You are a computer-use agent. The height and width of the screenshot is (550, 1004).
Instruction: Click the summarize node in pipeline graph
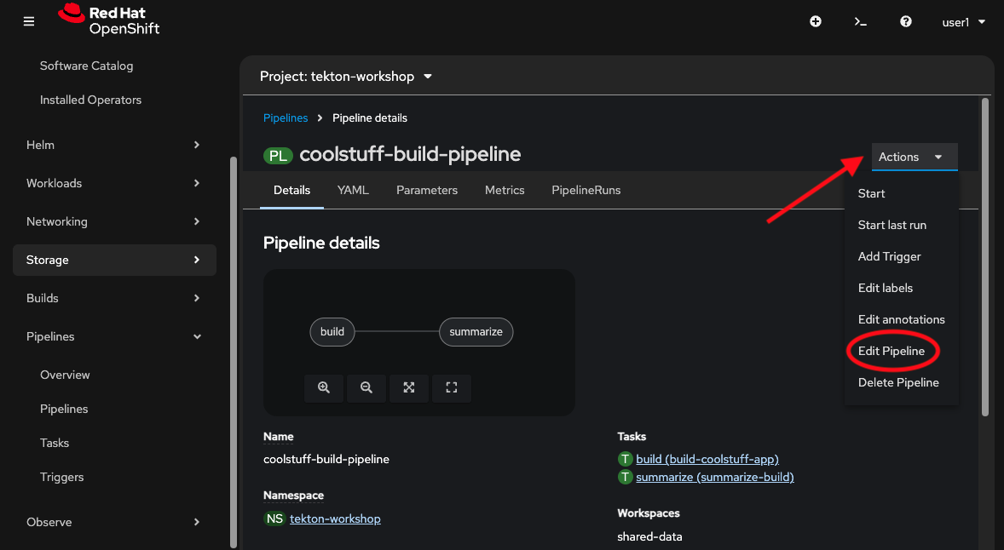[x=476, y=332]
